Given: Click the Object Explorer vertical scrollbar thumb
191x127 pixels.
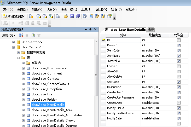Looking at the screenshot, I should coord(96,75).
